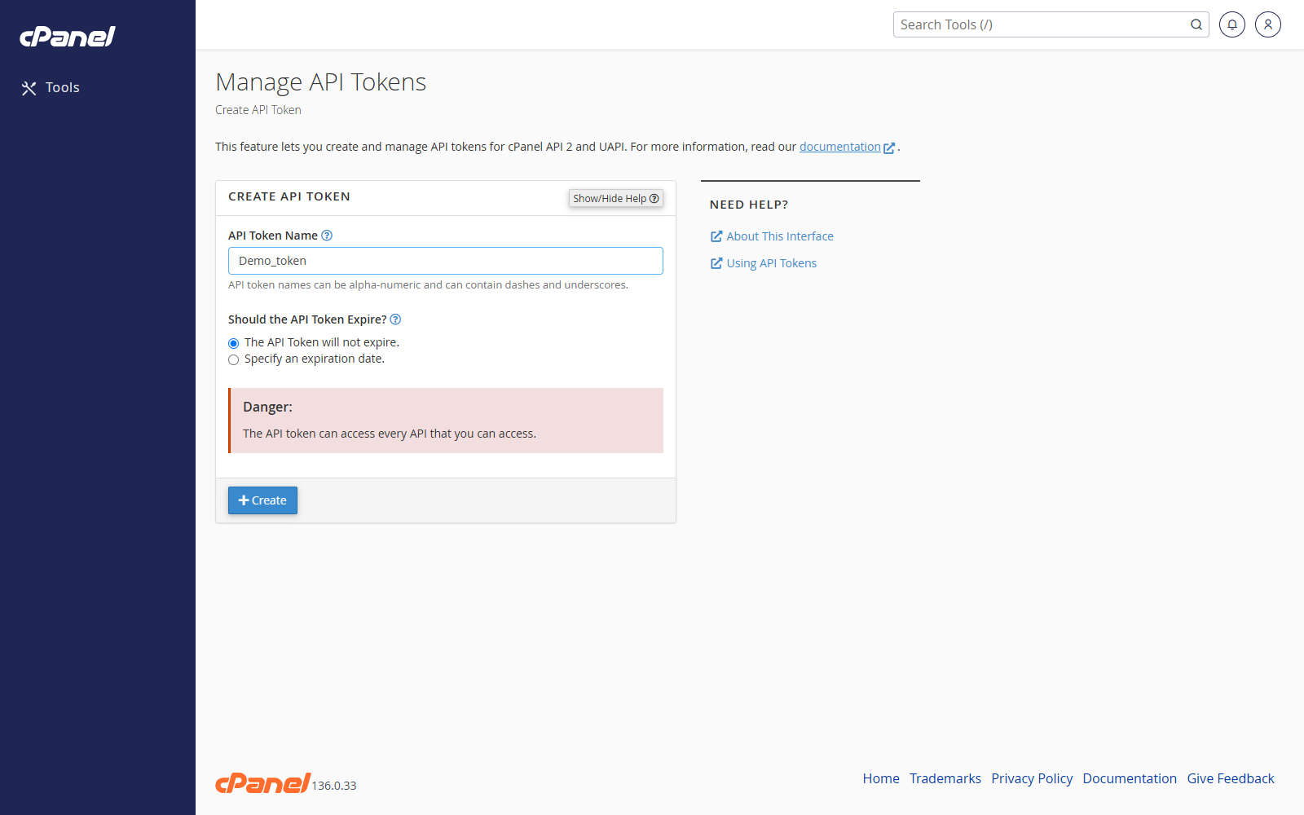The image size is (1304, 815).
Task: Open Give Feedback footer link
Action: tap(1231, 778)
